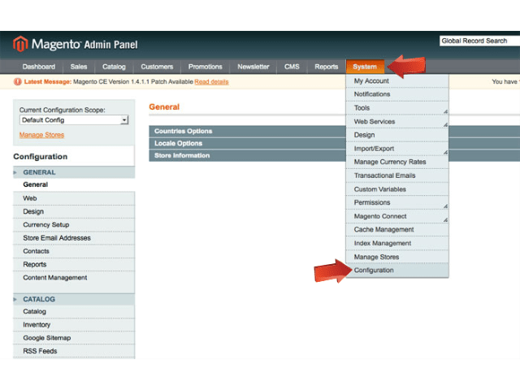Expand the Countries Options section

(184, 131)
